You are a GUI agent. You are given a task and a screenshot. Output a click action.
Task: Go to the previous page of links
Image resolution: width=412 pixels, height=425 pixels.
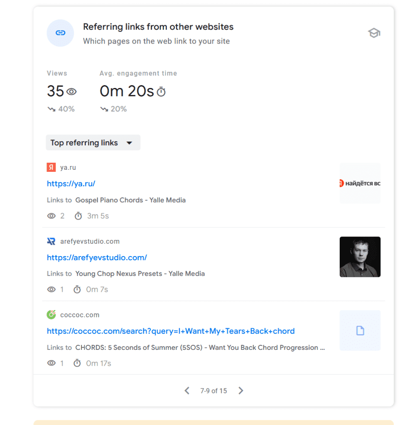pos(187,391)
